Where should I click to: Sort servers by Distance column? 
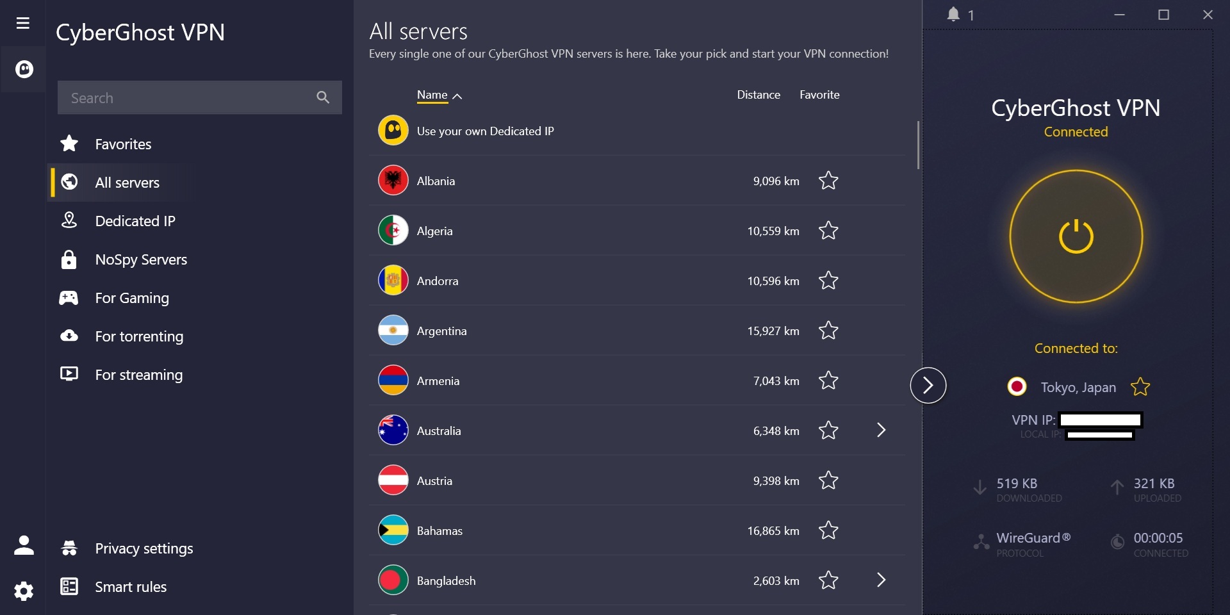click(758, 95)
